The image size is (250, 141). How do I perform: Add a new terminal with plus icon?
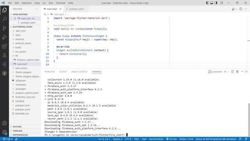point(225,72)
